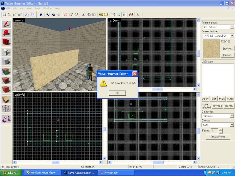Click the smaller grid toolbar icon
This screenshot has width=235, height=176.
[14, 15]
